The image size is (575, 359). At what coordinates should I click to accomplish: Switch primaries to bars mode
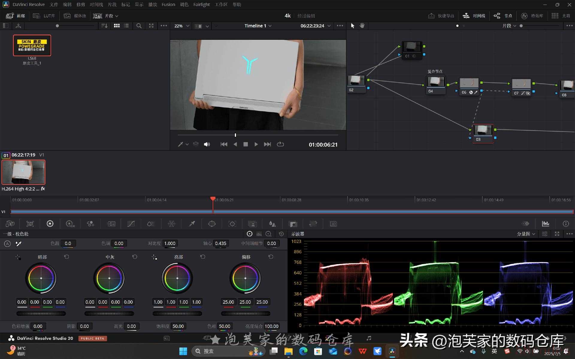[x=259, y=234]
